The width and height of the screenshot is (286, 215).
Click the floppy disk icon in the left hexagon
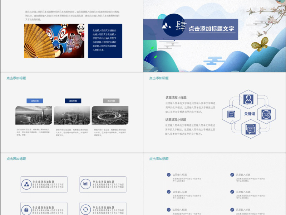(x=231, y=114)
